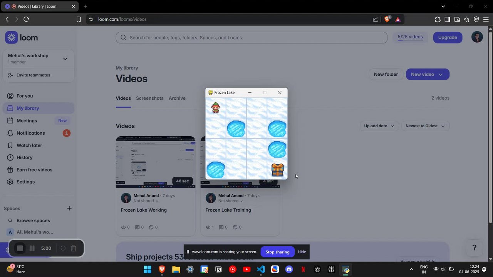493x277 pixels.
Task: Click the search bar for Looms
Action: point(252,37)
